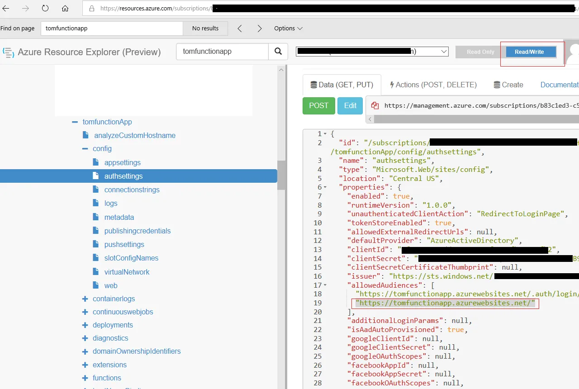Expand the domainOwnershipIdentifiers node
This screenshot has height=389, width=579.
[85, 351]
